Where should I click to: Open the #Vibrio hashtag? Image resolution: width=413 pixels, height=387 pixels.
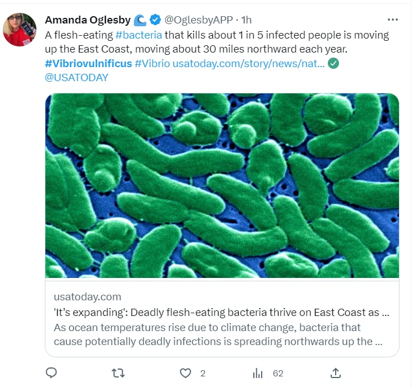point(152,64)
